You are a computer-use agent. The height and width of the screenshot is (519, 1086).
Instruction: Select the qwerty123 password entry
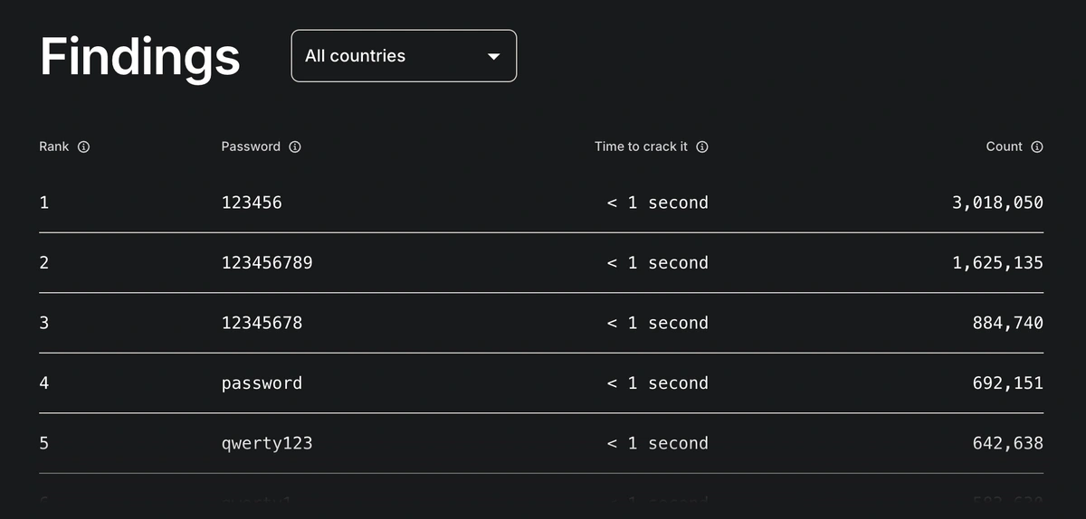pyautogui.click(x=267, y=444)
